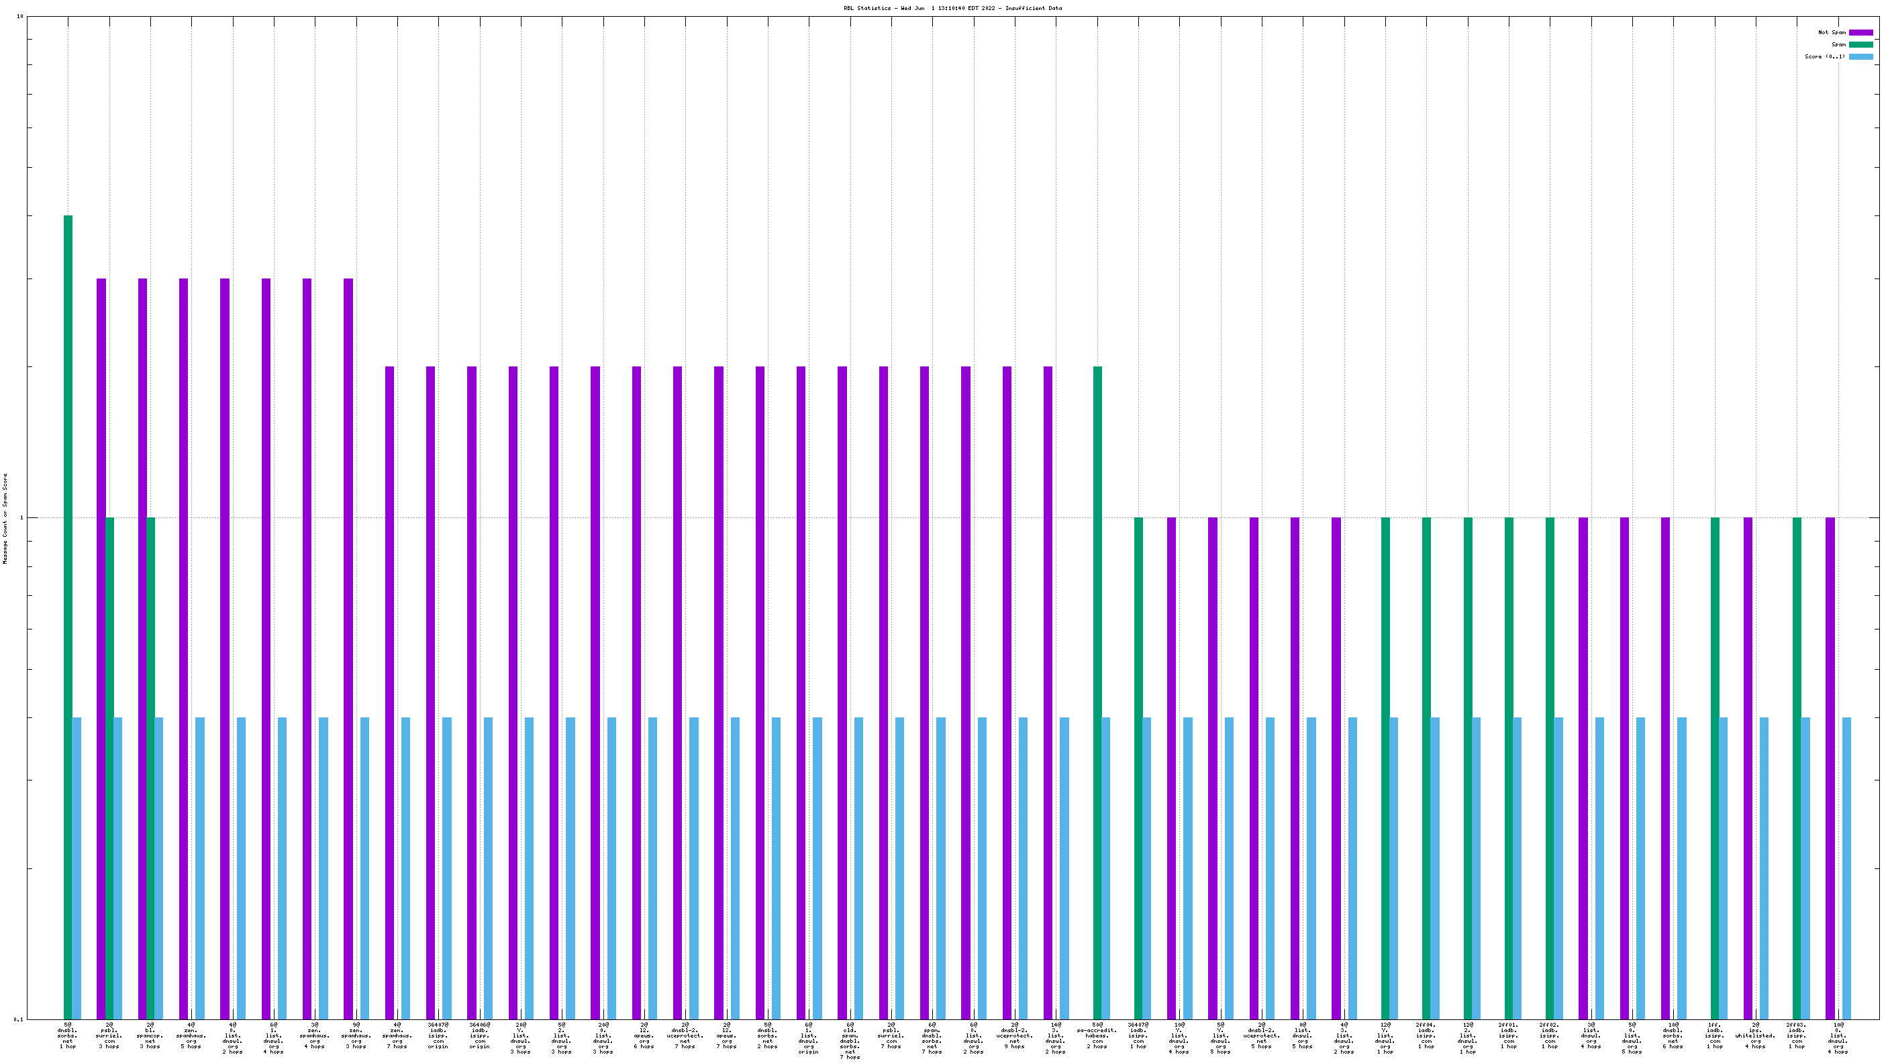Viewport: 1890px width, 1063px height.
Task: Select the tallest green bar for dnsbl.sorbs.net
Action: 68,616
